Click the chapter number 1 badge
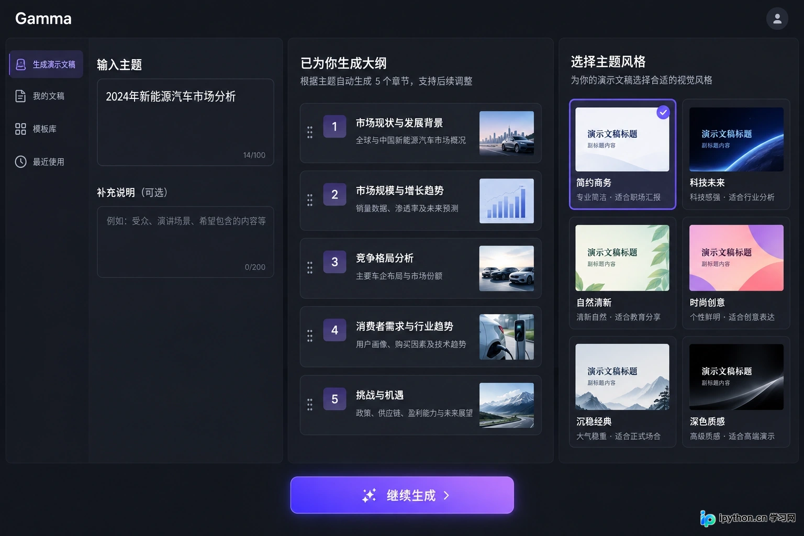The width and height of the screenshot is (804, 536). point(334,127)
